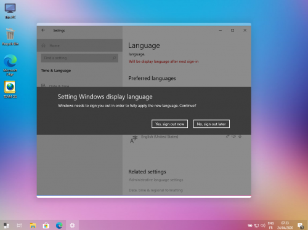Click the 'Setting Windows display language' title
The height and width of the screenshot is (230, 308).
[x=105, y=97]
